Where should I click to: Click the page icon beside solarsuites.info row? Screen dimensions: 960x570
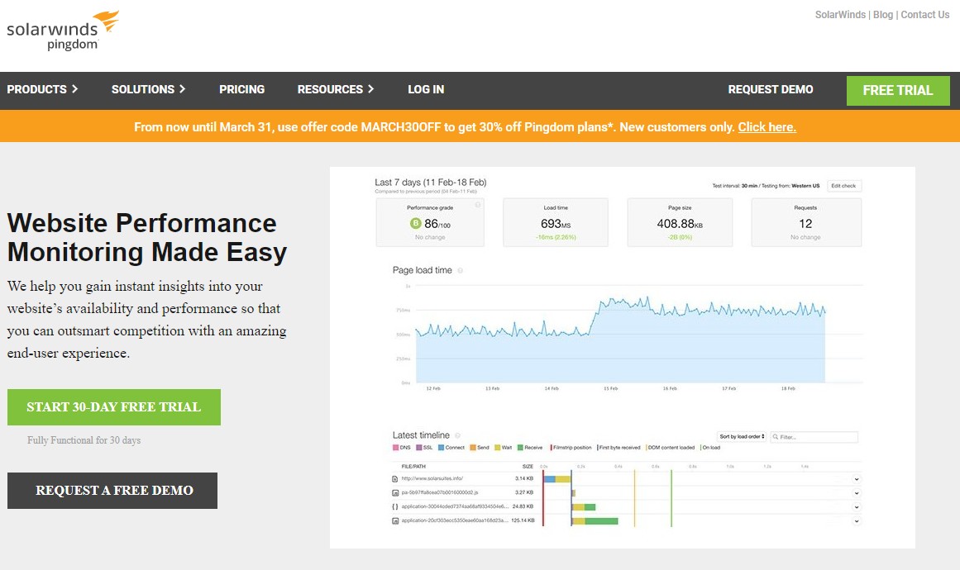click(x=394, y=478)
